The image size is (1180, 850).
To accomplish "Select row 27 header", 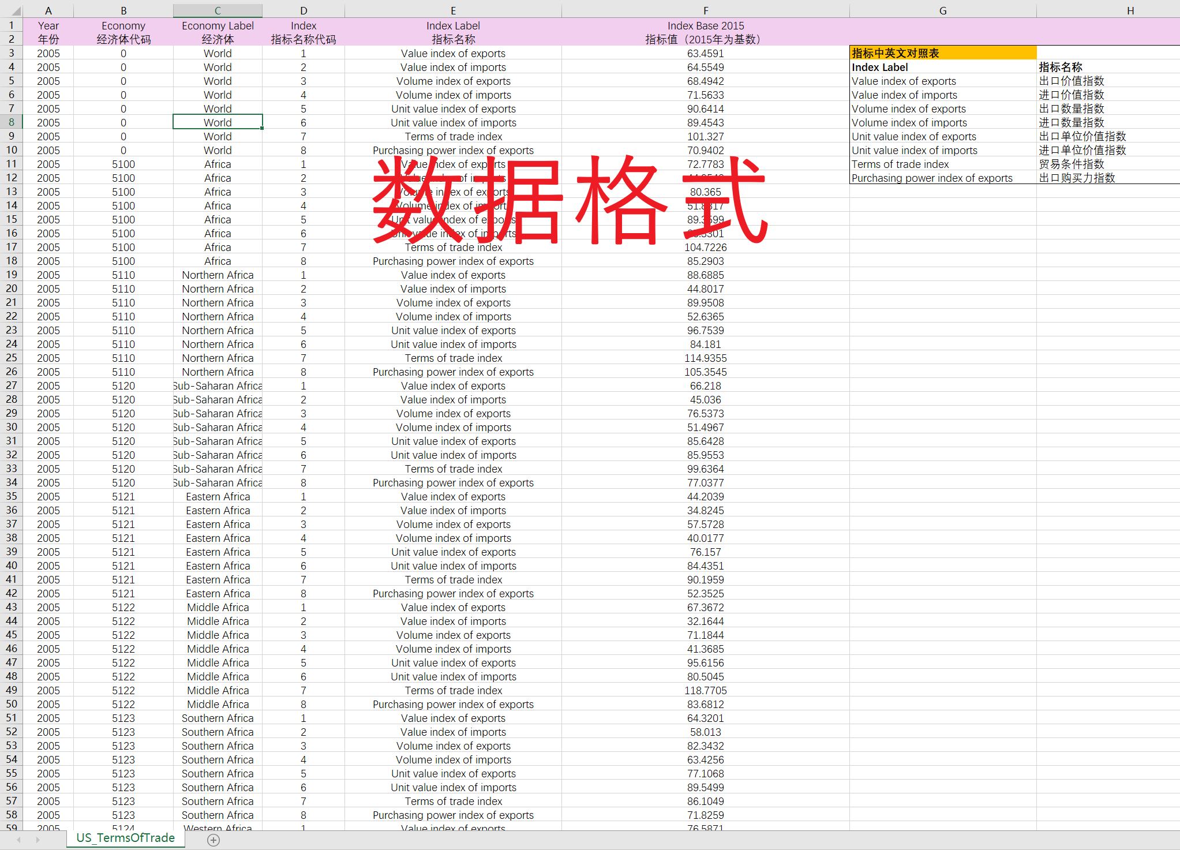I will tap(11, 385).
